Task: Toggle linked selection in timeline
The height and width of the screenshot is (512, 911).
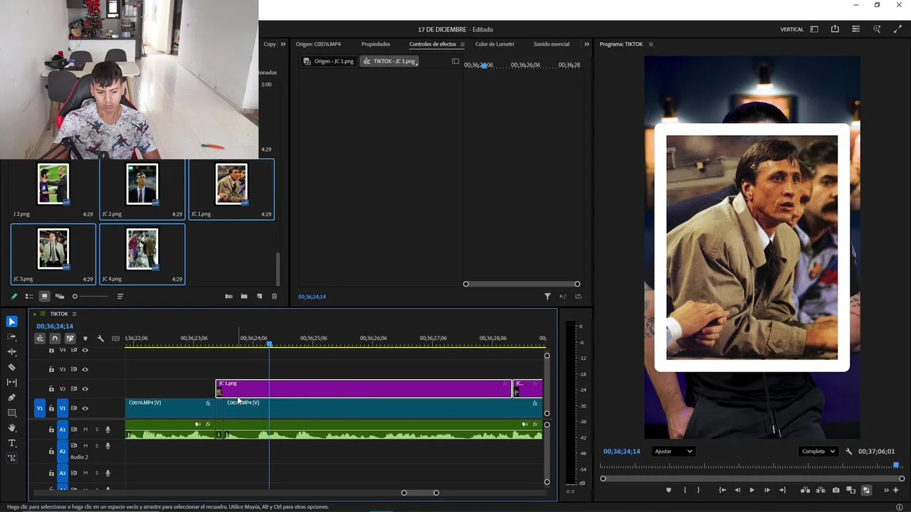Action: [70, 338]
